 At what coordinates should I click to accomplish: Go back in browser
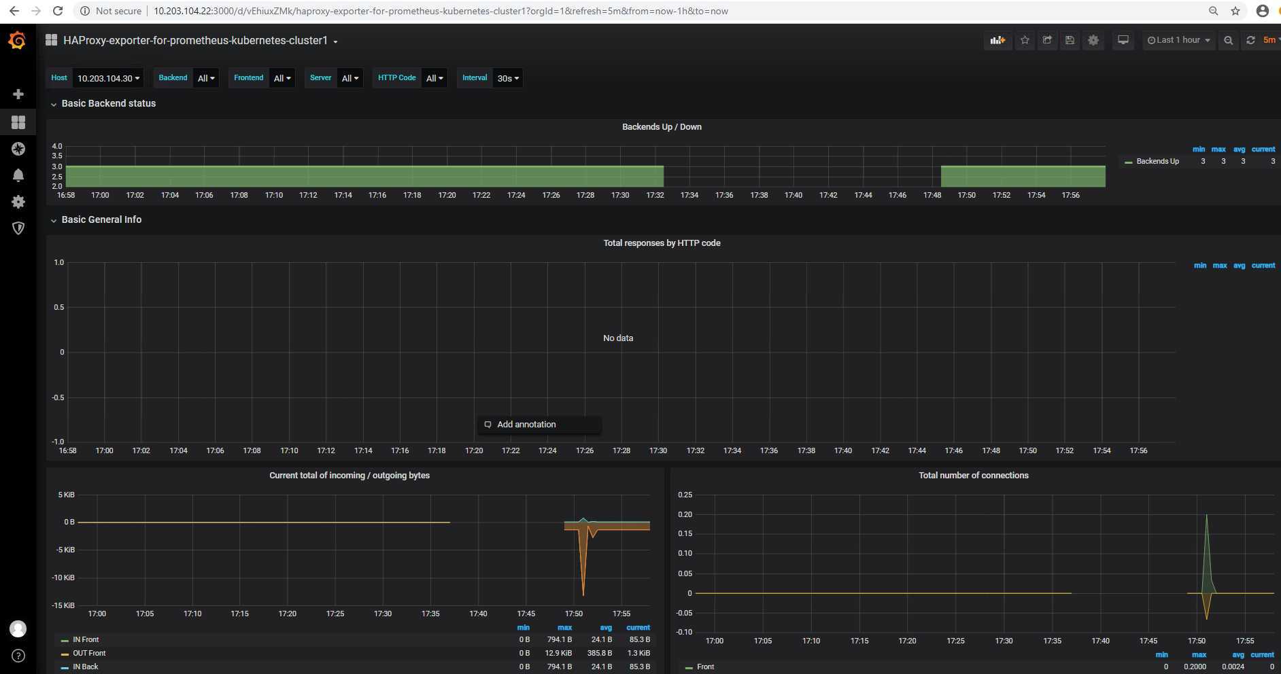point(14,11)
